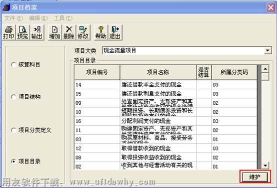Select row 偿还借款本金支付的现金
The image size is (277, 188).
coord(165,85)
